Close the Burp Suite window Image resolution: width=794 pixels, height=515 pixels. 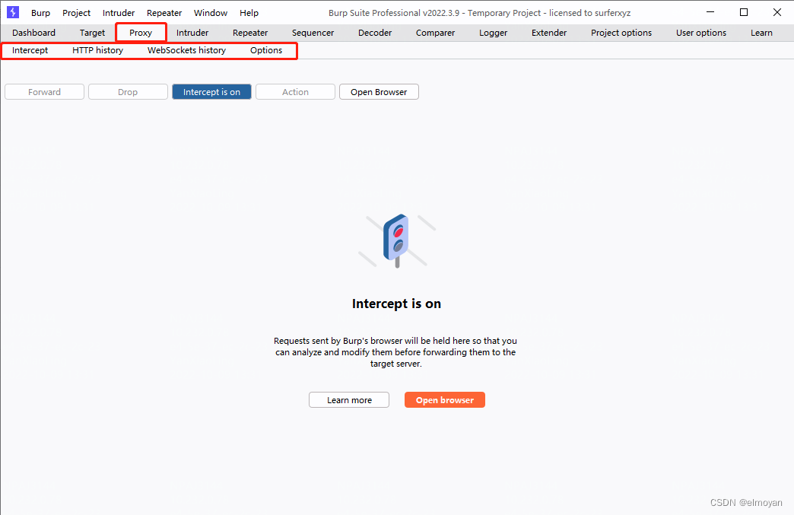click(777, 12)
